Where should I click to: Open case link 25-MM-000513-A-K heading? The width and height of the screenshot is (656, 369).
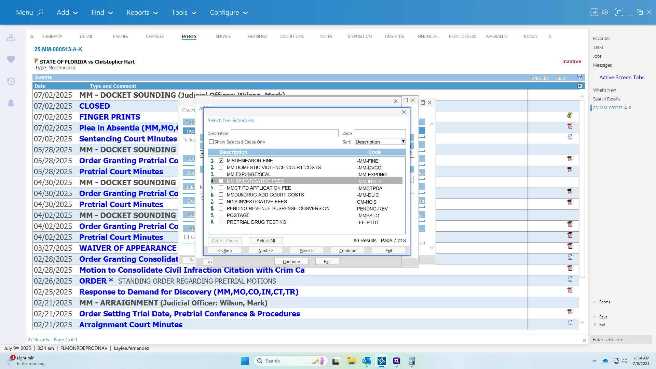pyautogui.click(x=58, y=49)
